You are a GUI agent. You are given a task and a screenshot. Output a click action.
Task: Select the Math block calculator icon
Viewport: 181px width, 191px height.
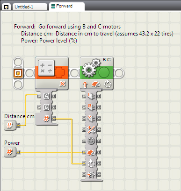point(46,68)
